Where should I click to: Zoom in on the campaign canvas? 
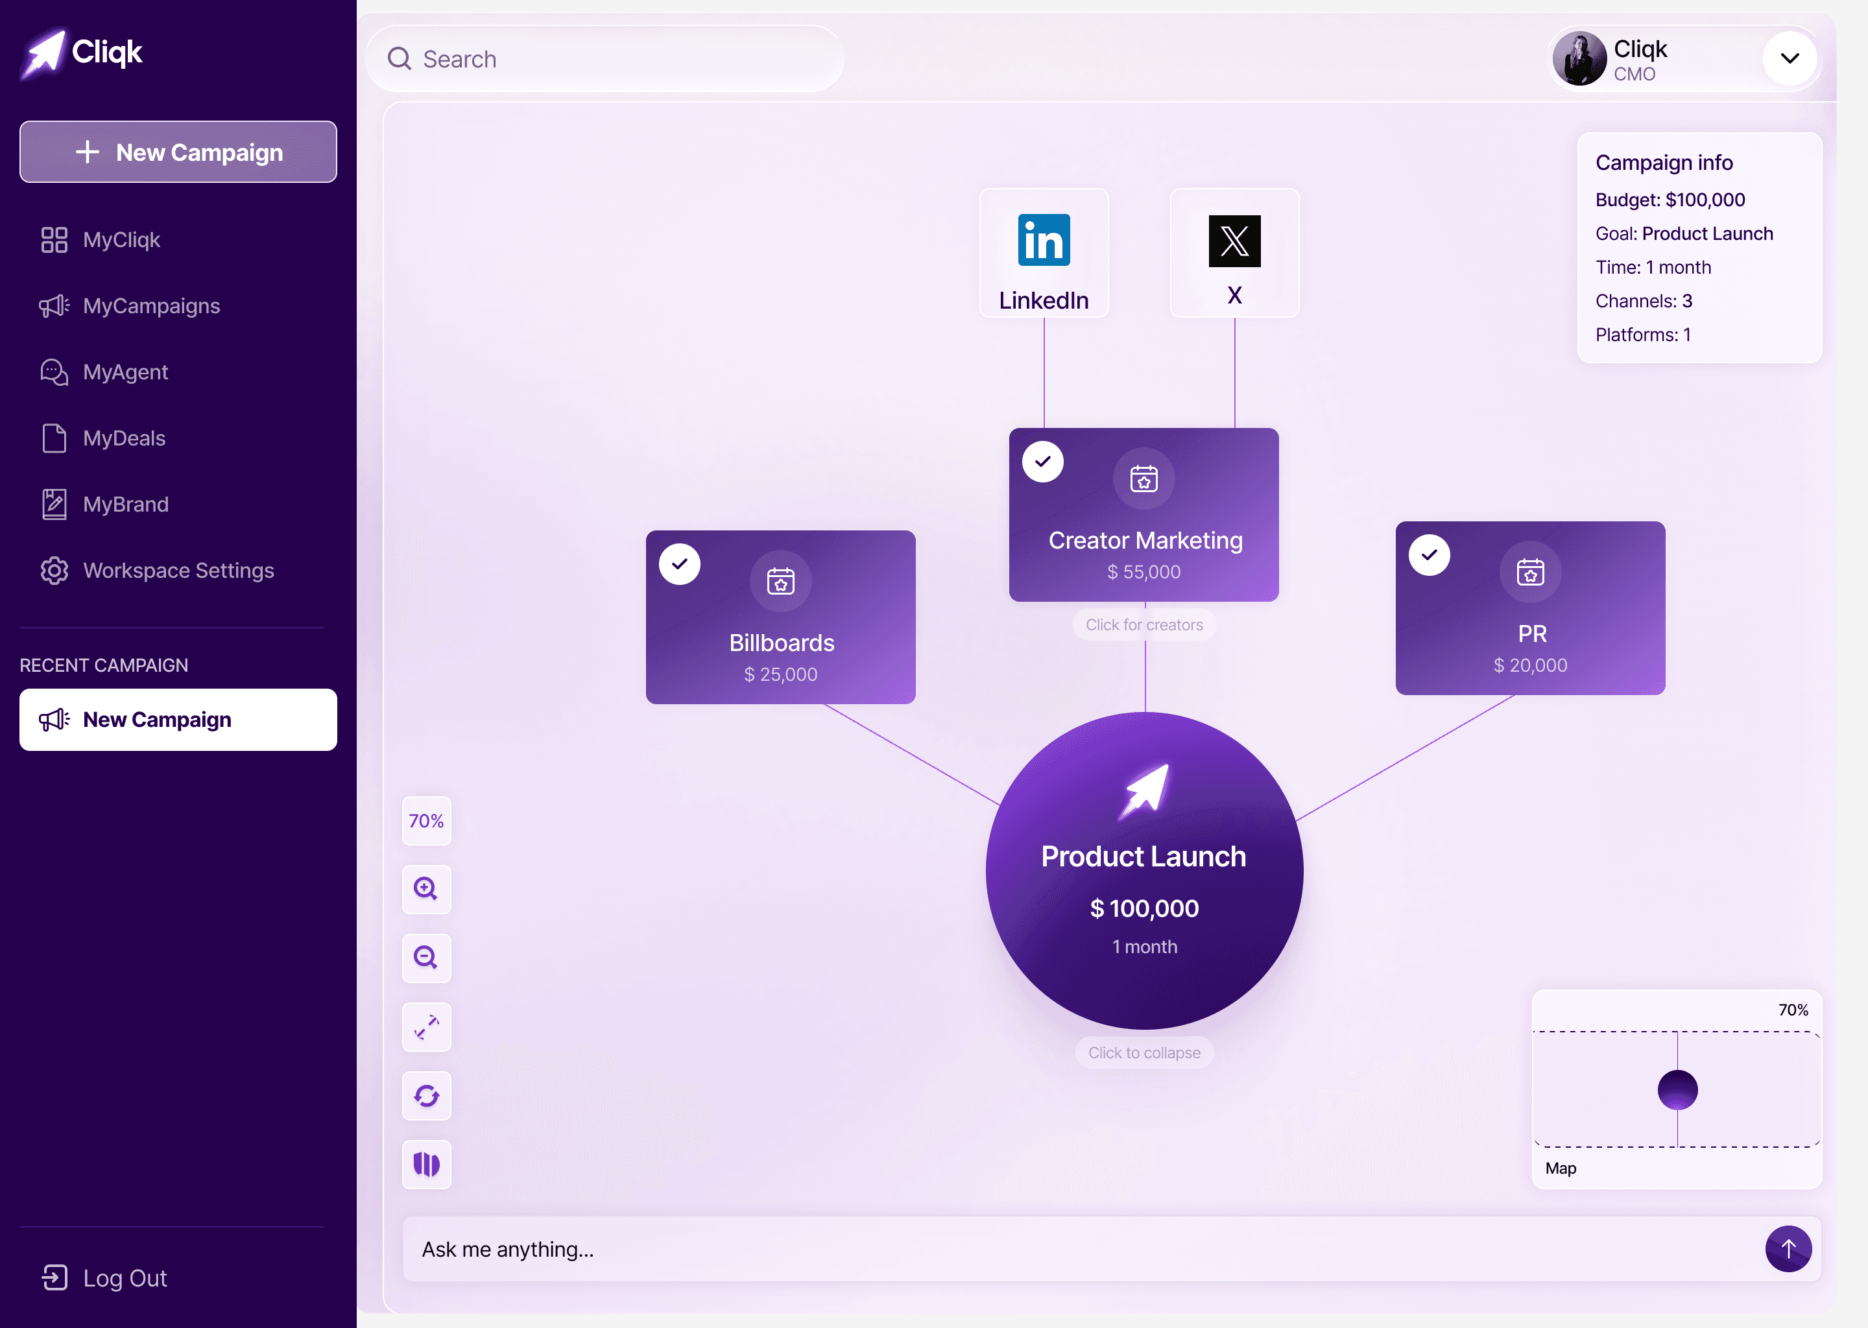pos(426,890)
